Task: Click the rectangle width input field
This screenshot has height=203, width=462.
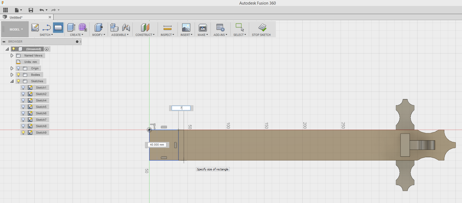Action: (x=181, y=108)
